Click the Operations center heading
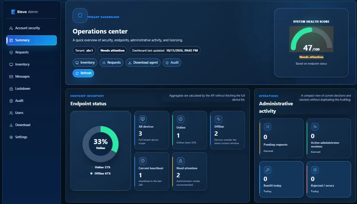The width and height of the screenshot is (357, 204). 100,31
